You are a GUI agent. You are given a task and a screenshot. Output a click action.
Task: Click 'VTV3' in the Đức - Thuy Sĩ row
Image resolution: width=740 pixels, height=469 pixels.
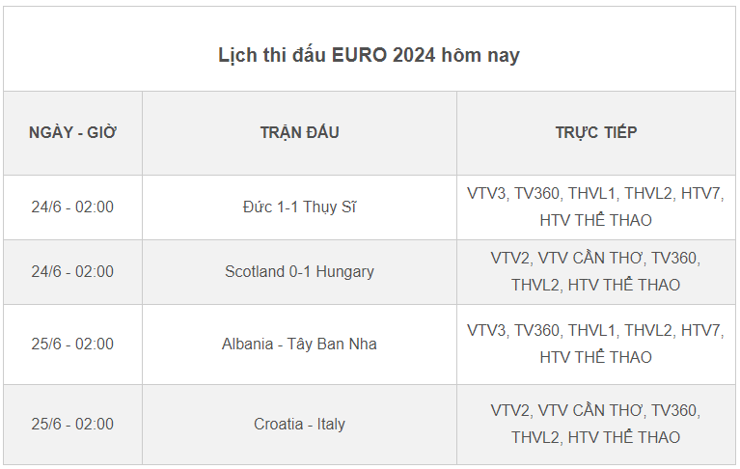click(x=486, y=194)
